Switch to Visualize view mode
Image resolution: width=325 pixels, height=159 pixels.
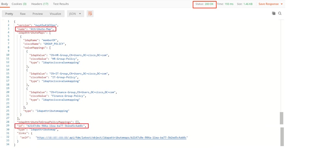[55, 14]
